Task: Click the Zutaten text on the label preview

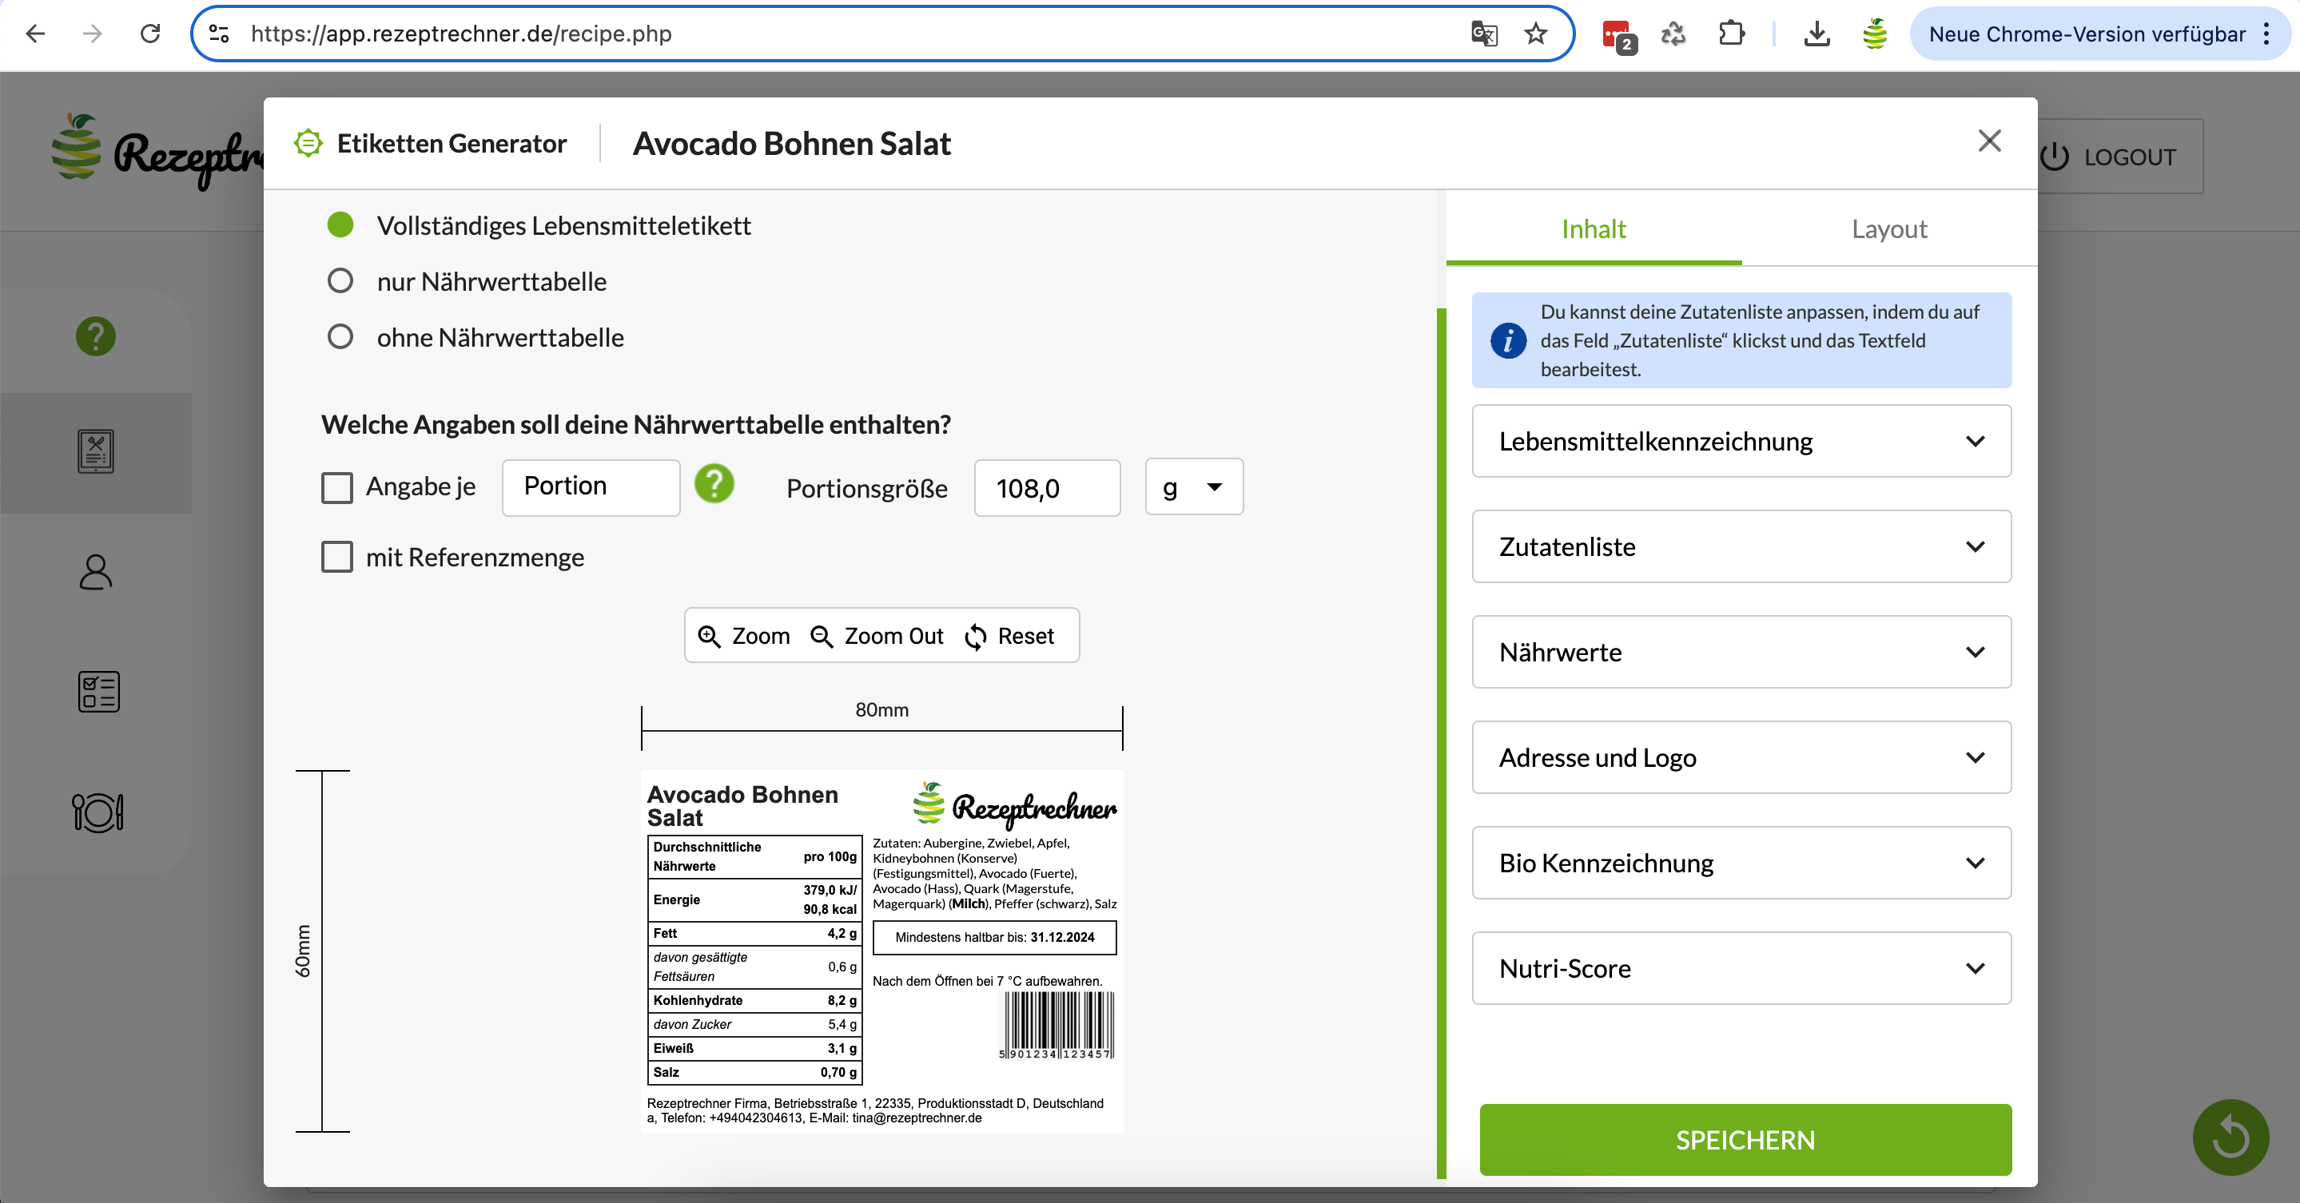Action: click(993, 873)
